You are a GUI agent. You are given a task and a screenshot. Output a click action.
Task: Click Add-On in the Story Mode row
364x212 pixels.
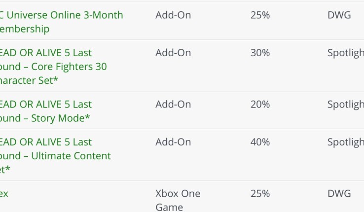pos(173,105)
